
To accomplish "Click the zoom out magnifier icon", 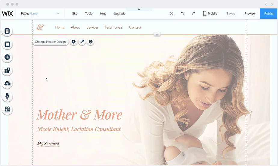I will point(171,14).
